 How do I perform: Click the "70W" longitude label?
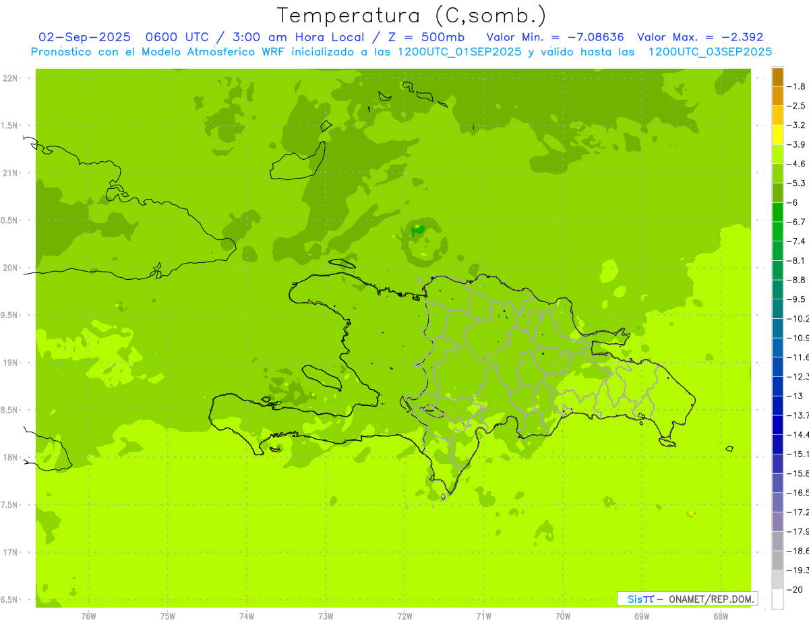pos(563,616)
